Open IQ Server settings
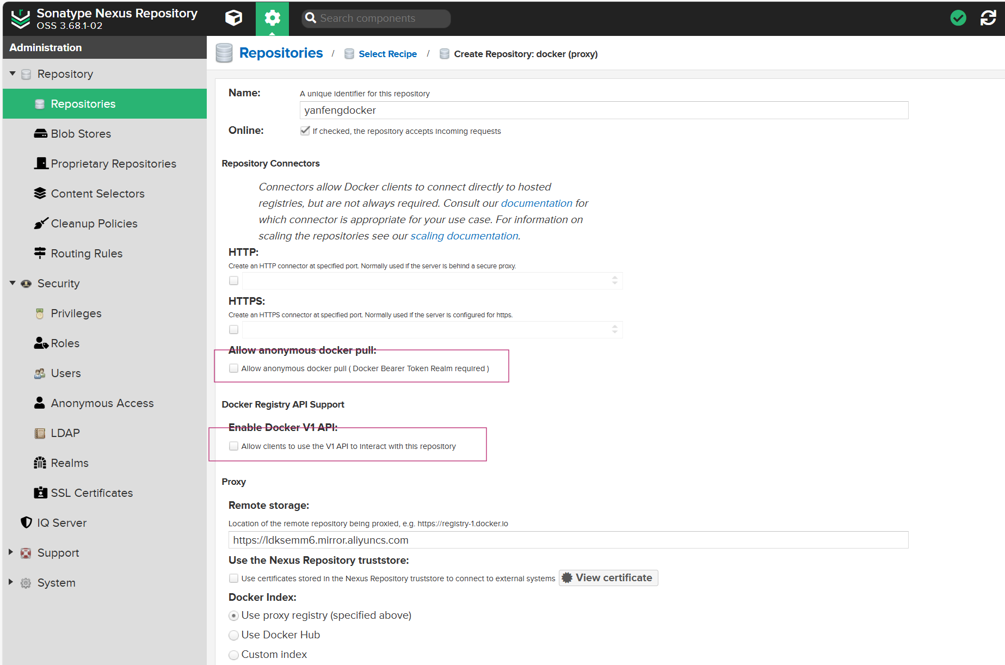 tap(62, 523)
